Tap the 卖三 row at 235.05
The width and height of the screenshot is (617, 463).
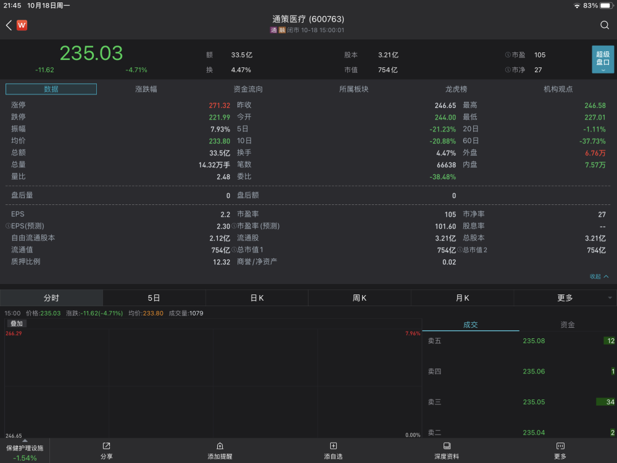point(520,402)
